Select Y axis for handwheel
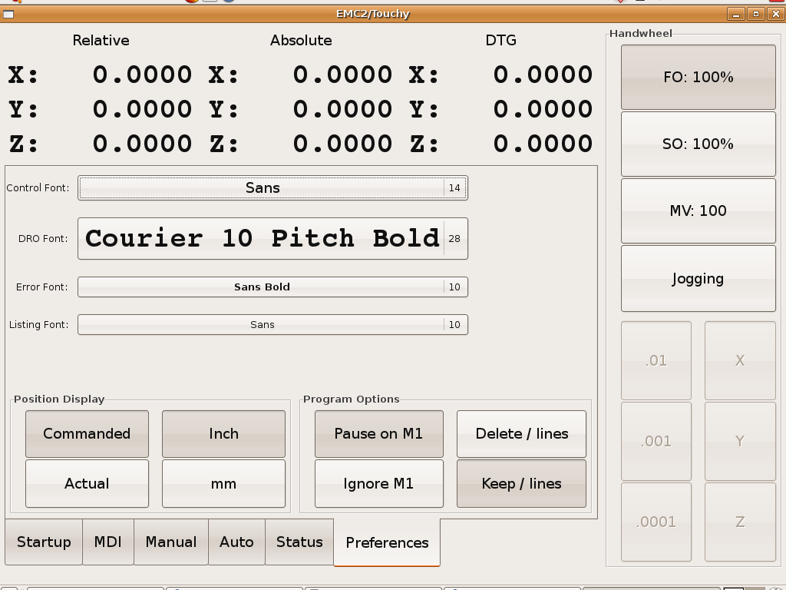The width and height of the screenshot is (786, 590). (x=740, y=441)
